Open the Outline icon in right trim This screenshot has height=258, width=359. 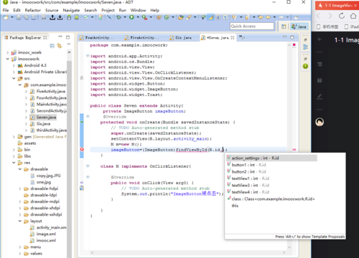pyautogui.click(x=305, y=47)
